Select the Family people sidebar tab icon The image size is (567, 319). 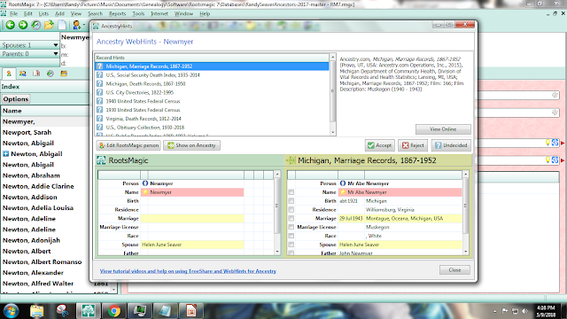(x=23, y=74)
